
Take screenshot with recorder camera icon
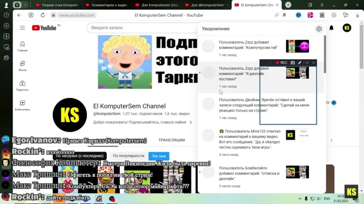(x=293, y=63)
